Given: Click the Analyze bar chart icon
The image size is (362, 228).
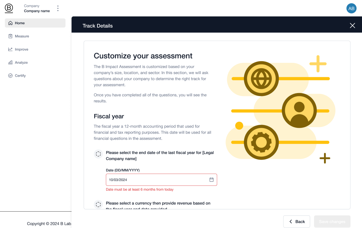Looking at the screenshot, I should [x=10, y=62].
